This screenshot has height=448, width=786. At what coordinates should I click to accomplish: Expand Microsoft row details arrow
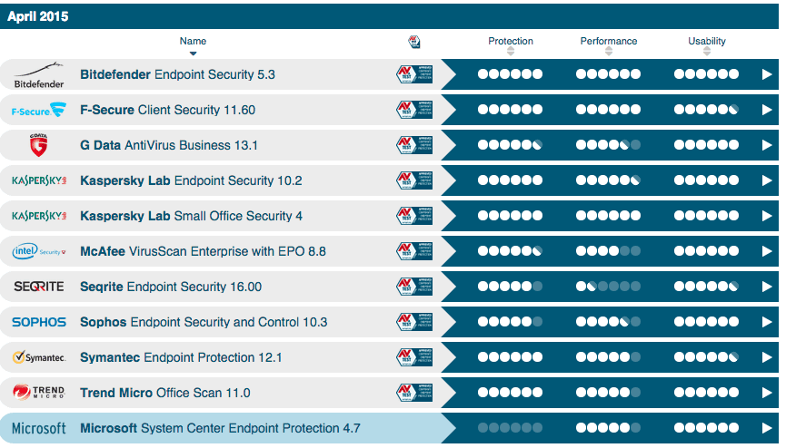pyautogui.click(x=766, y=428)
